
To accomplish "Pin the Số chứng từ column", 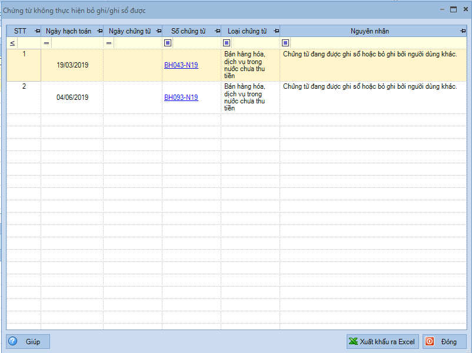I will (217, 31).
